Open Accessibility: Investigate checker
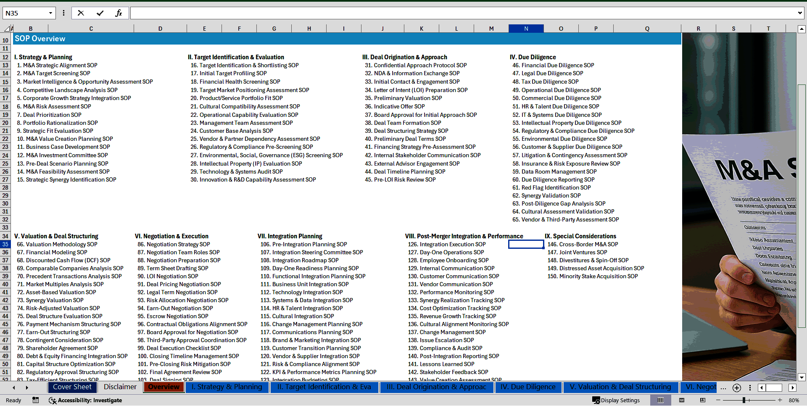 (85, 400)
